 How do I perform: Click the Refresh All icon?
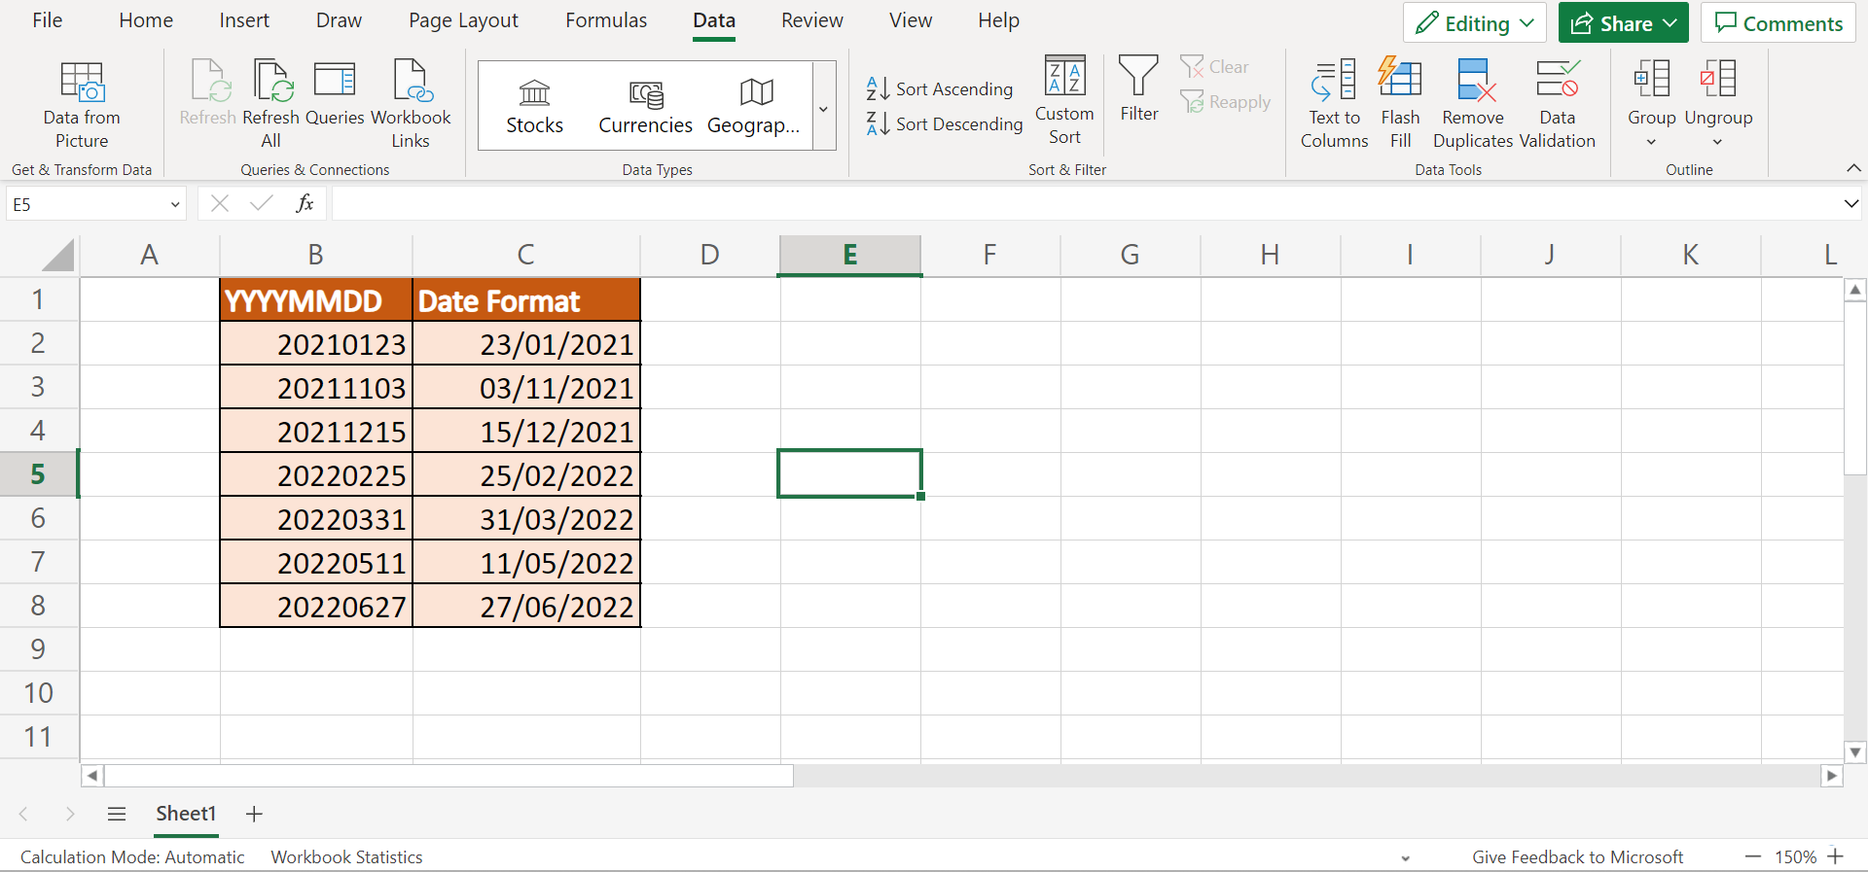pos(271,81)
